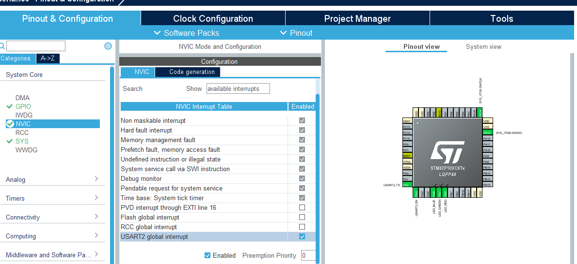Click the Enabled column header
The height and width of the screenshot is (264, 577).
[303, 106]
